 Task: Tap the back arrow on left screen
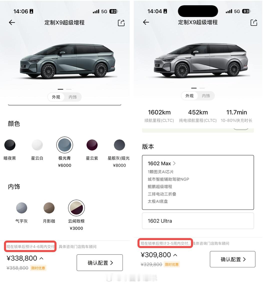(x=12, y=22)
